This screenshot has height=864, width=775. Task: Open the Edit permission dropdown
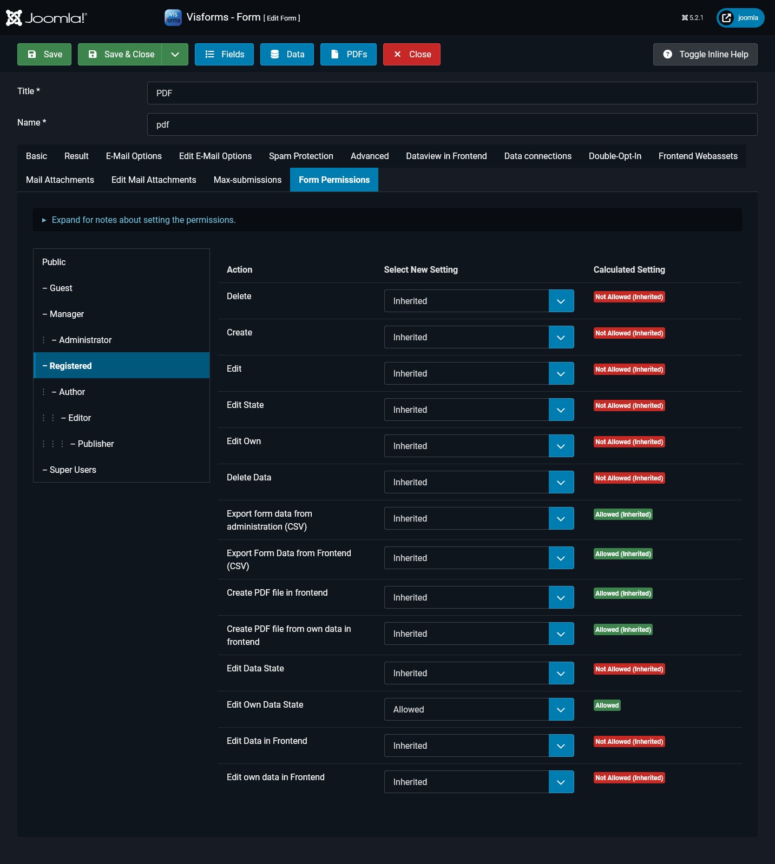pos(479,373)
